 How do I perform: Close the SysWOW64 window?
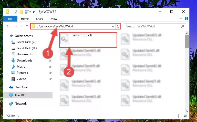[x=183, y=12]
